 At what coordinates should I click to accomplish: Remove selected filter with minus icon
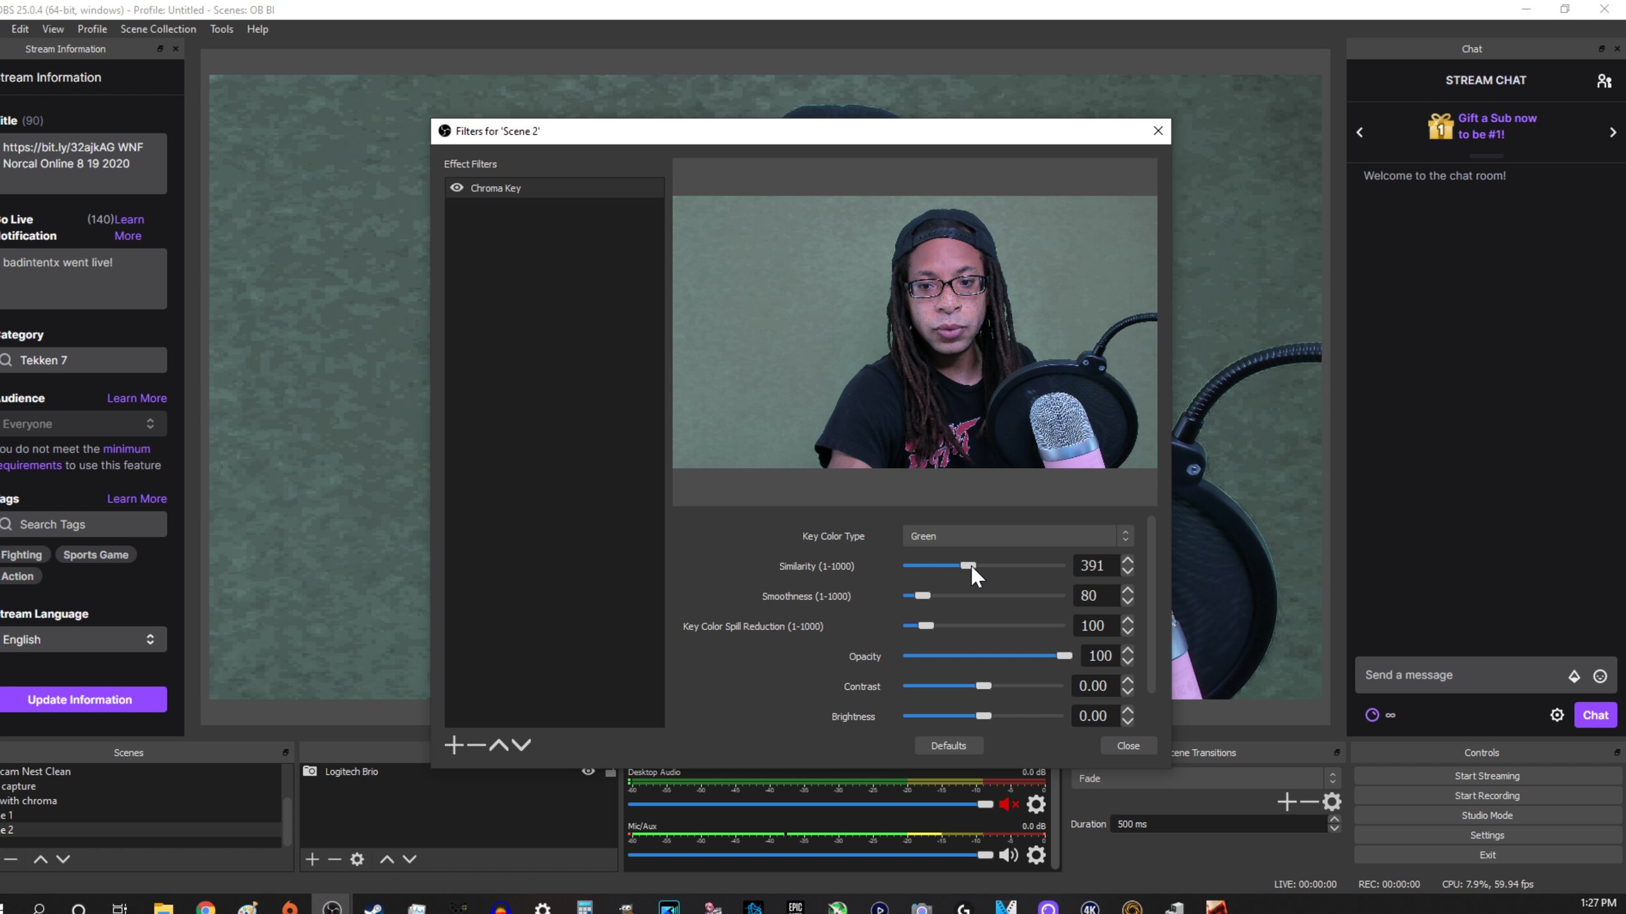tap(477, 745)
